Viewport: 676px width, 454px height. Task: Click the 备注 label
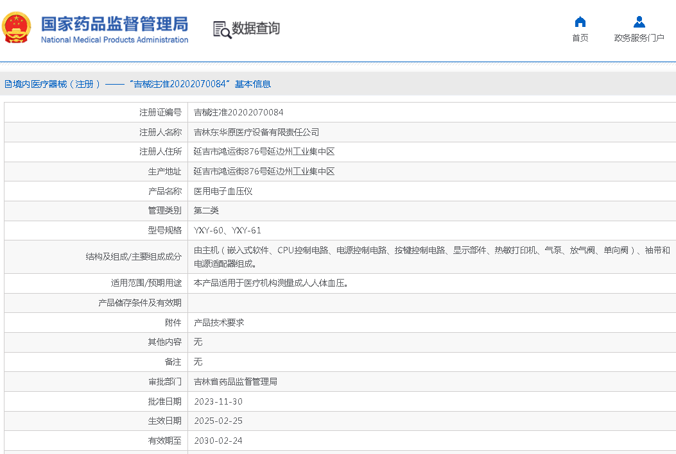tap(173, 362)
